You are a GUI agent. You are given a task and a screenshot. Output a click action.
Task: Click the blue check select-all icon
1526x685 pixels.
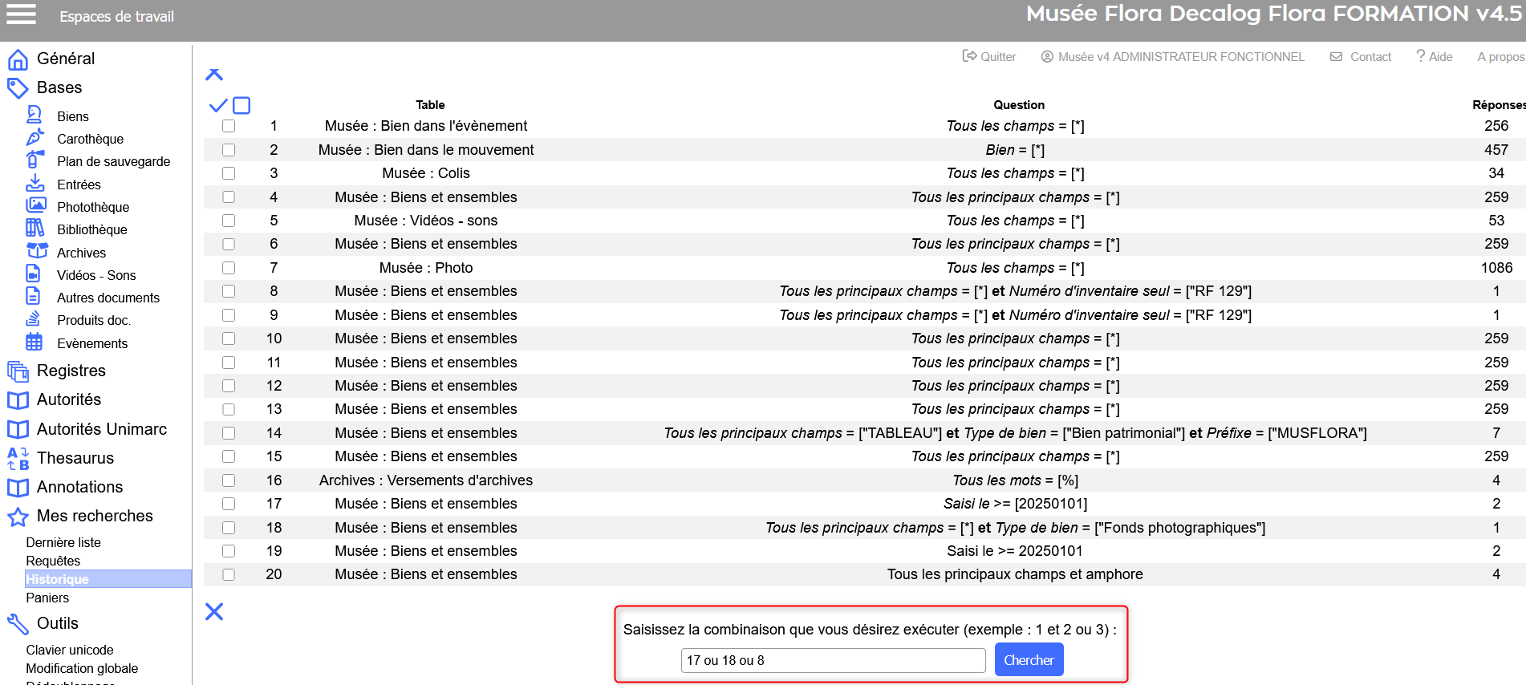pyautogui.click(x=217, y=105)
